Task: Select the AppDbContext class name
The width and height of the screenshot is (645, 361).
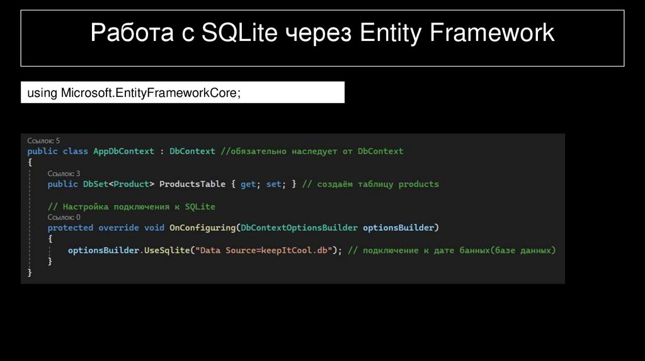Action: [x=123, y=152]
